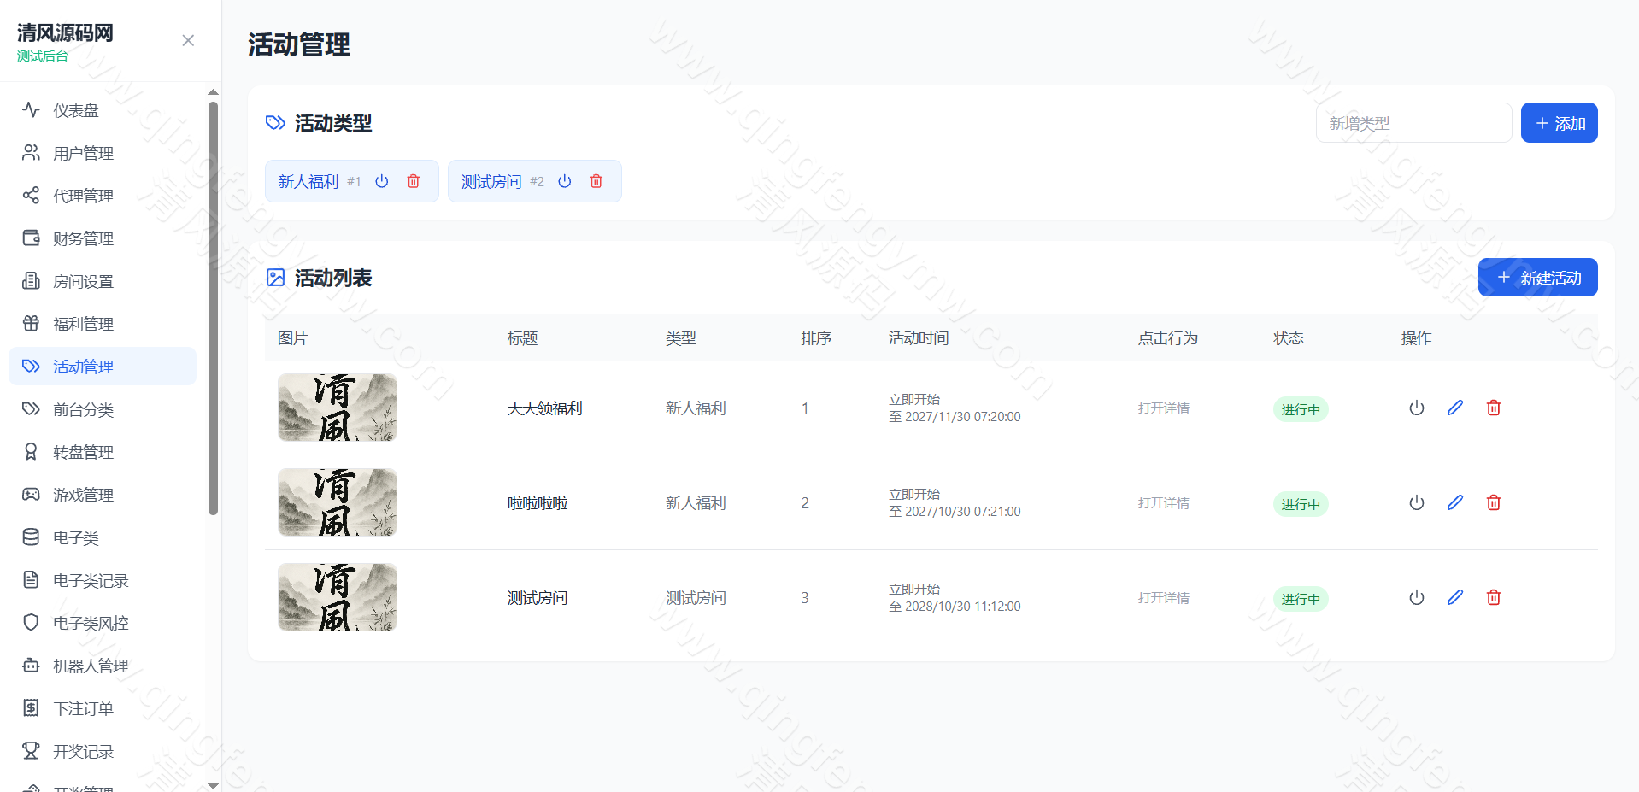The height and width of the screenshot is (792, 1639).
Task: Edit the 天天领福利 activity with pencil icon
Action: point(1455,408)
